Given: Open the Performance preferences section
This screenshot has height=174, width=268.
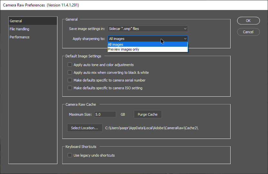Looking at the screenshot, I should coord(19,37).
